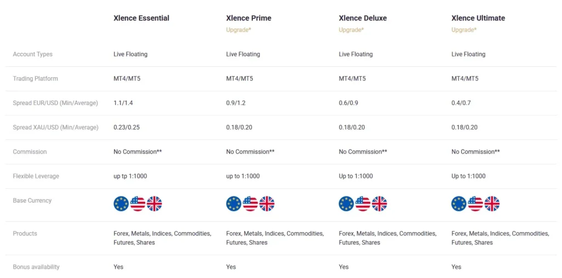Select the EU flag under Xlence Prime
This screenshot has width=562, height=278.
(x=234, y=204)
